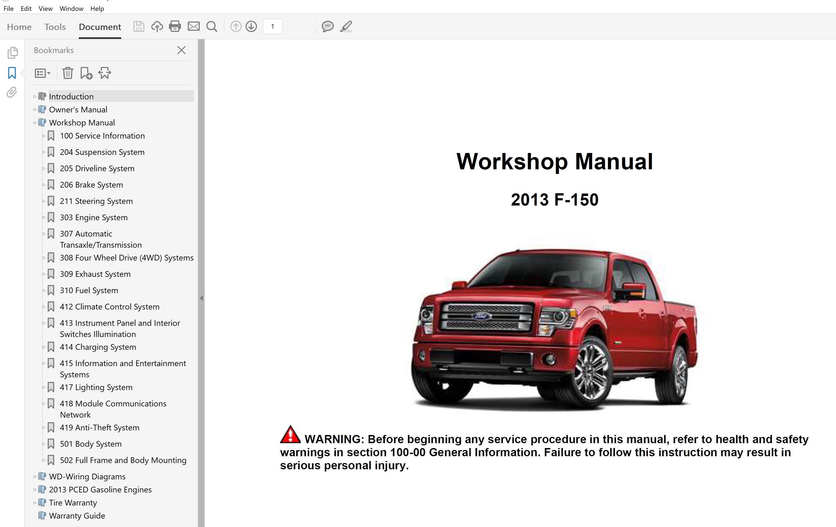Open bookmark options dropdown menu
The width and height of the screenshot is (836, 527).
43,73
